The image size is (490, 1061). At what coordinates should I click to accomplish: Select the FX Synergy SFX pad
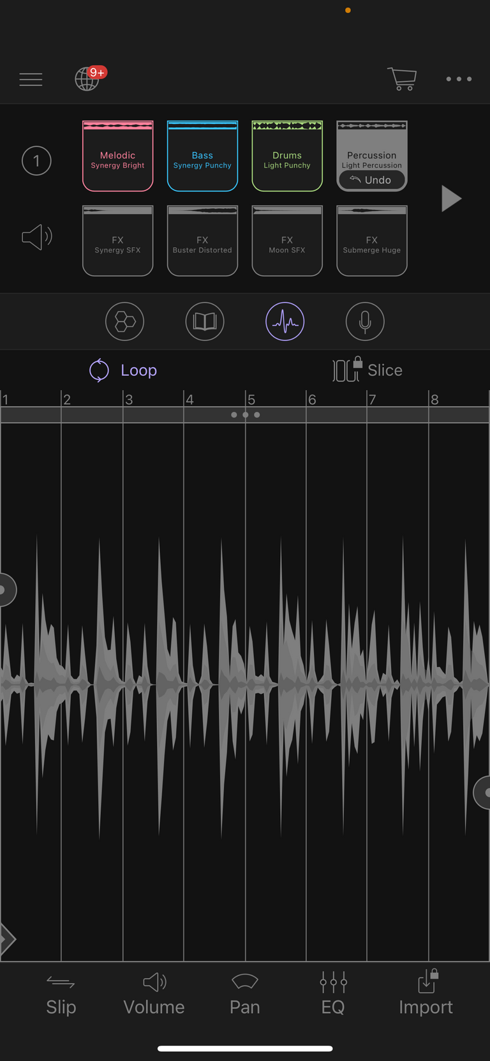click(x=118, y=241)
